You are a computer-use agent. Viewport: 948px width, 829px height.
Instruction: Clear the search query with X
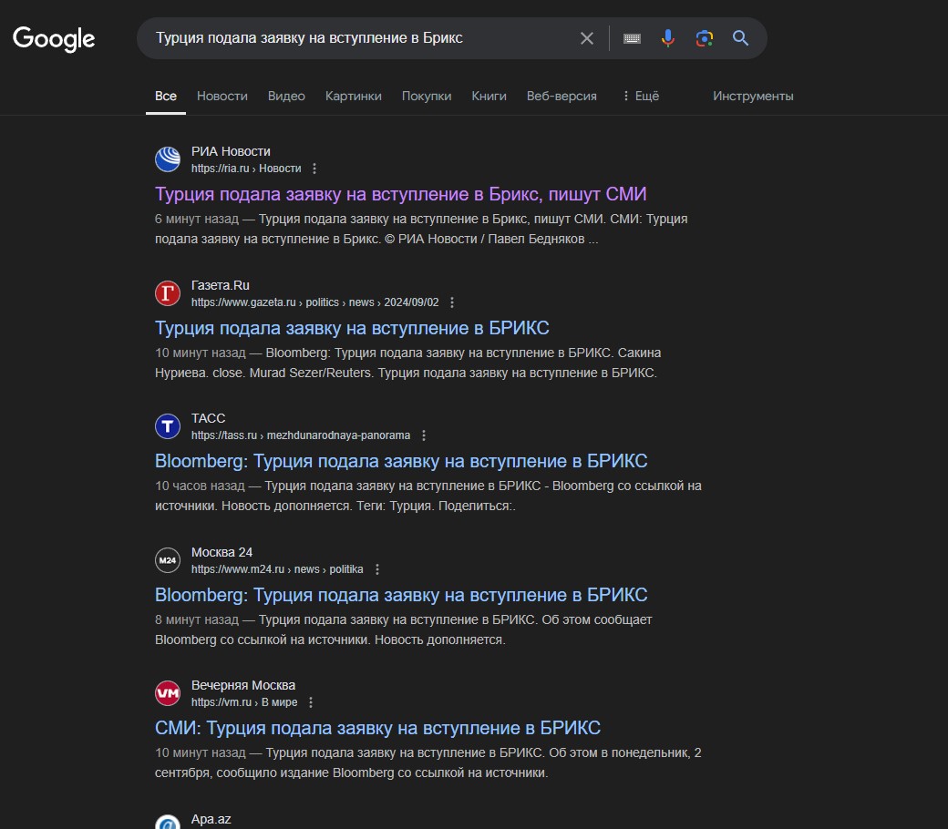(586, 38)
